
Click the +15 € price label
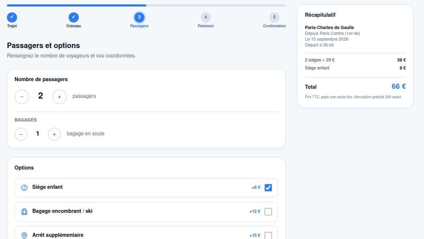(x=255, y=235)
